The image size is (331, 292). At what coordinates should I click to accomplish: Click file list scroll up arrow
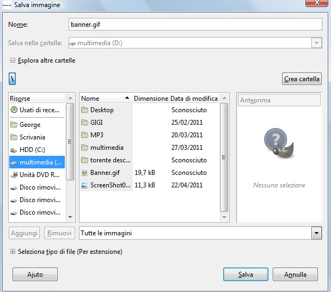click(224, 98)
